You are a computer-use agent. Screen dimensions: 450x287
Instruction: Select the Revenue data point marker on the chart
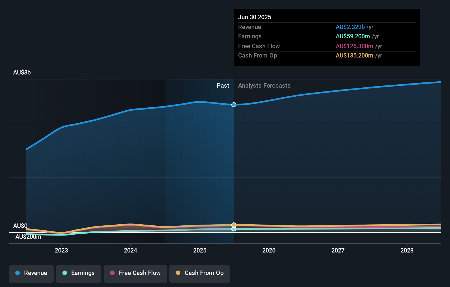[x=233, y=105]
